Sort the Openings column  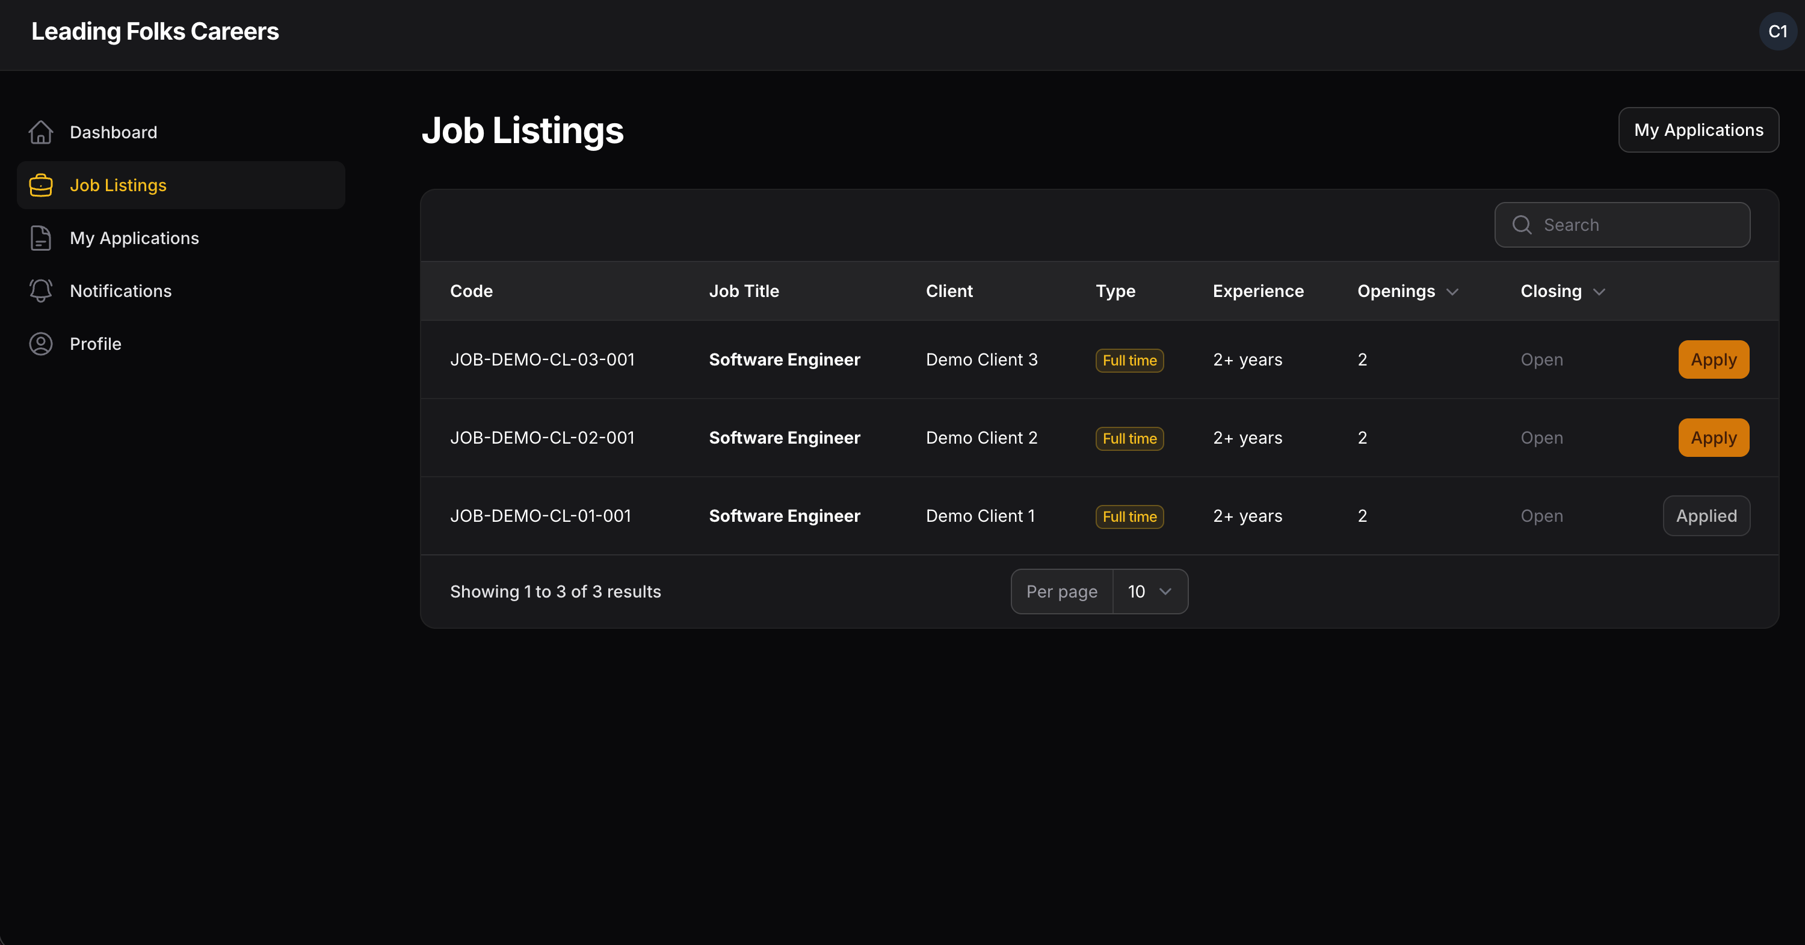coord(1408,291)
